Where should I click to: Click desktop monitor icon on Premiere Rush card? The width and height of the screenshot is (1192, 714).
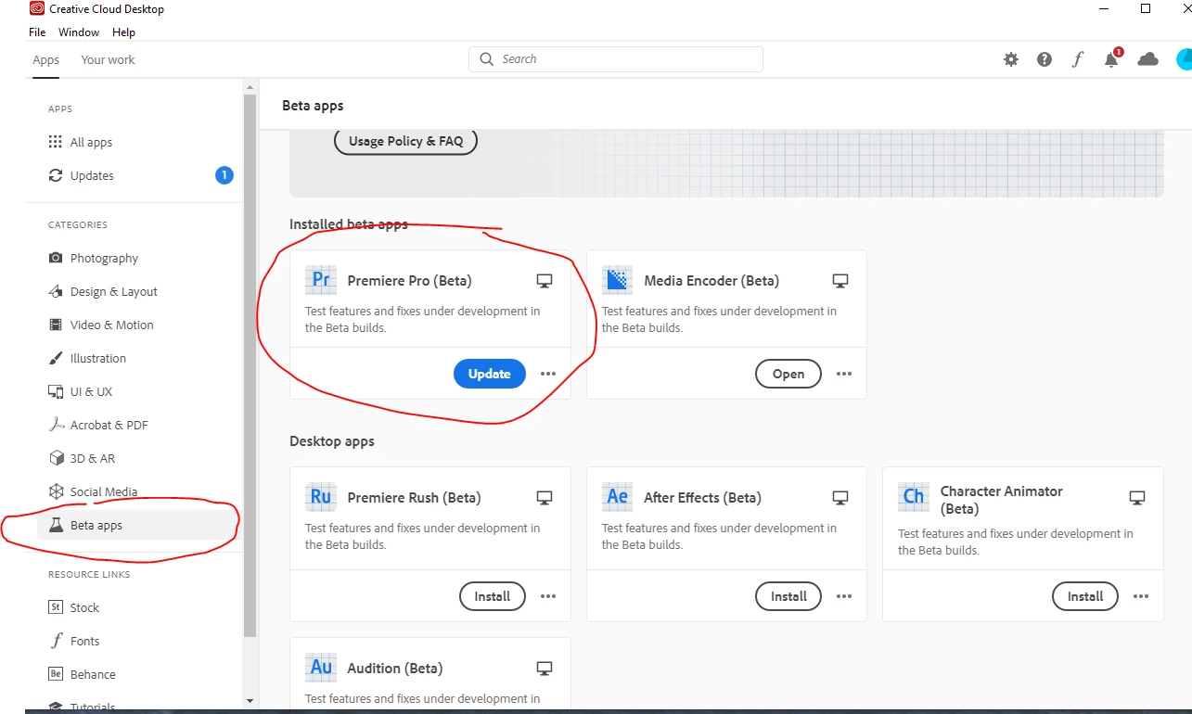click(x=545, y=498)
